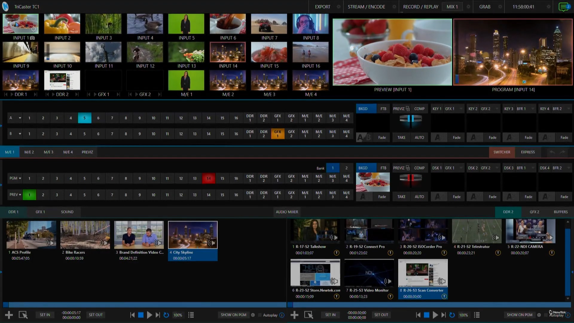Stop DDR 2 playback
Viewport: 574px width, 323px height.
427,315
